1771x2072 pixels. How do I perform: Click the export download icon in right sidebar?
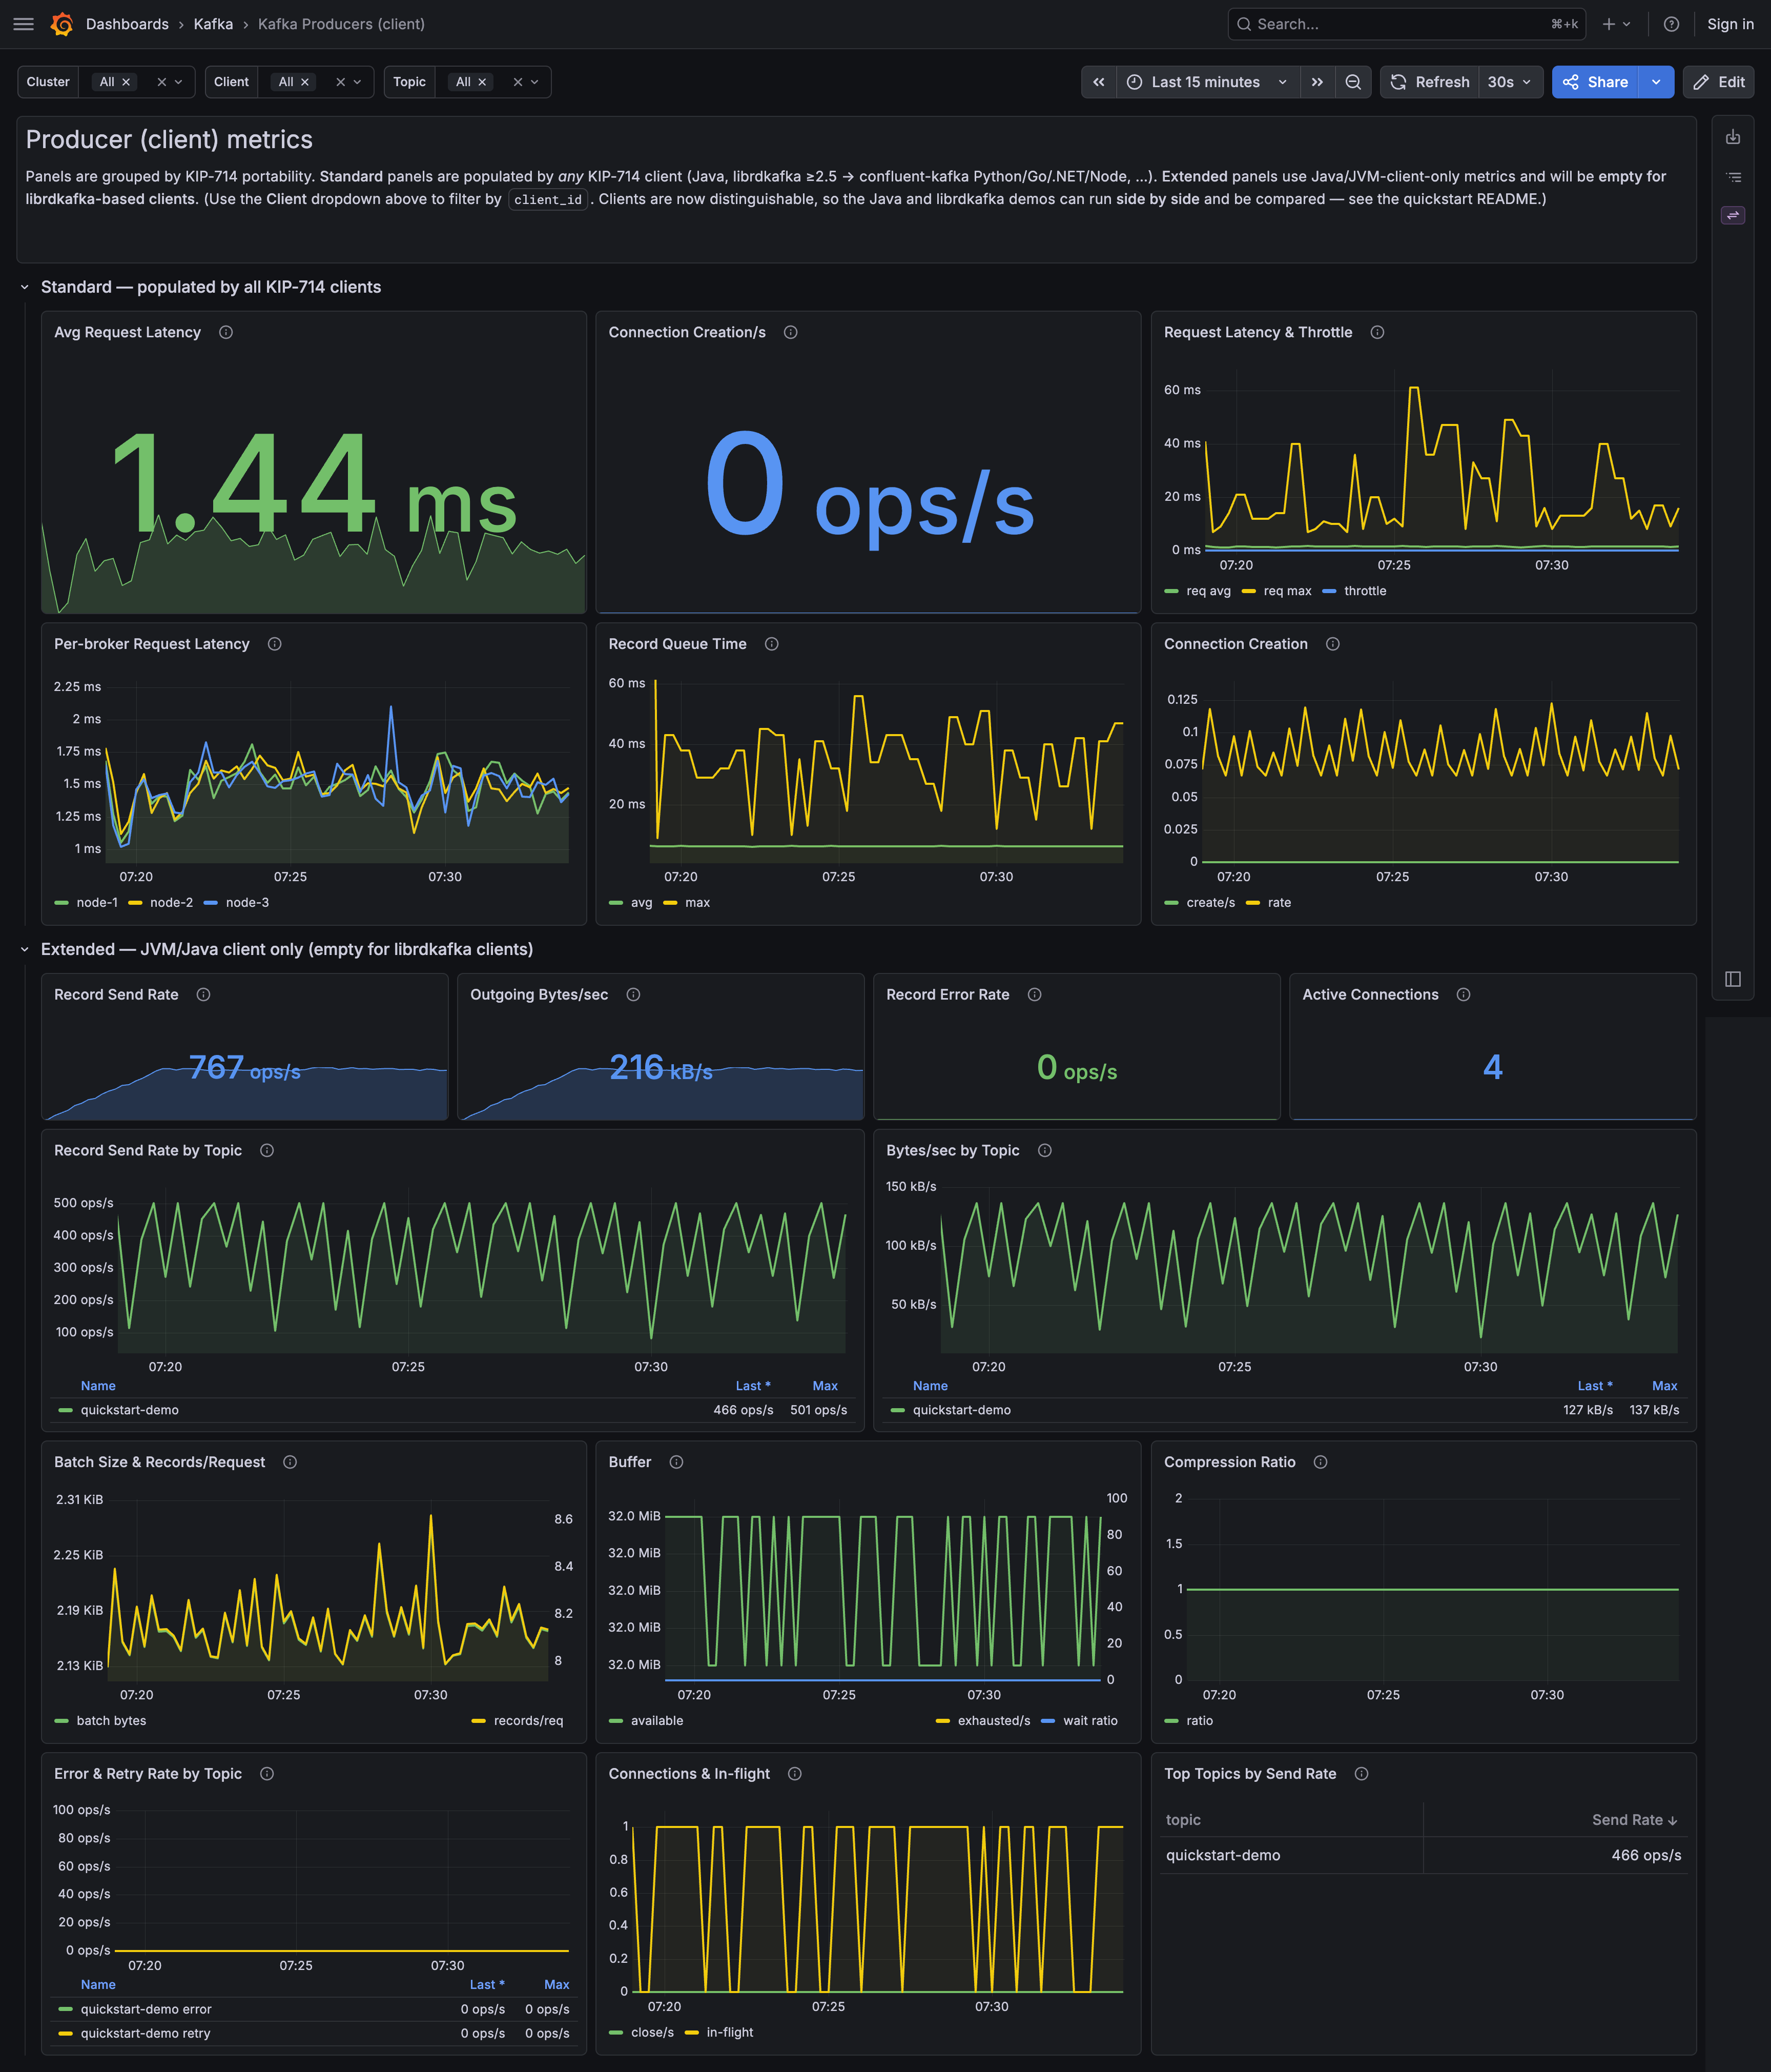pos(1733,137)
